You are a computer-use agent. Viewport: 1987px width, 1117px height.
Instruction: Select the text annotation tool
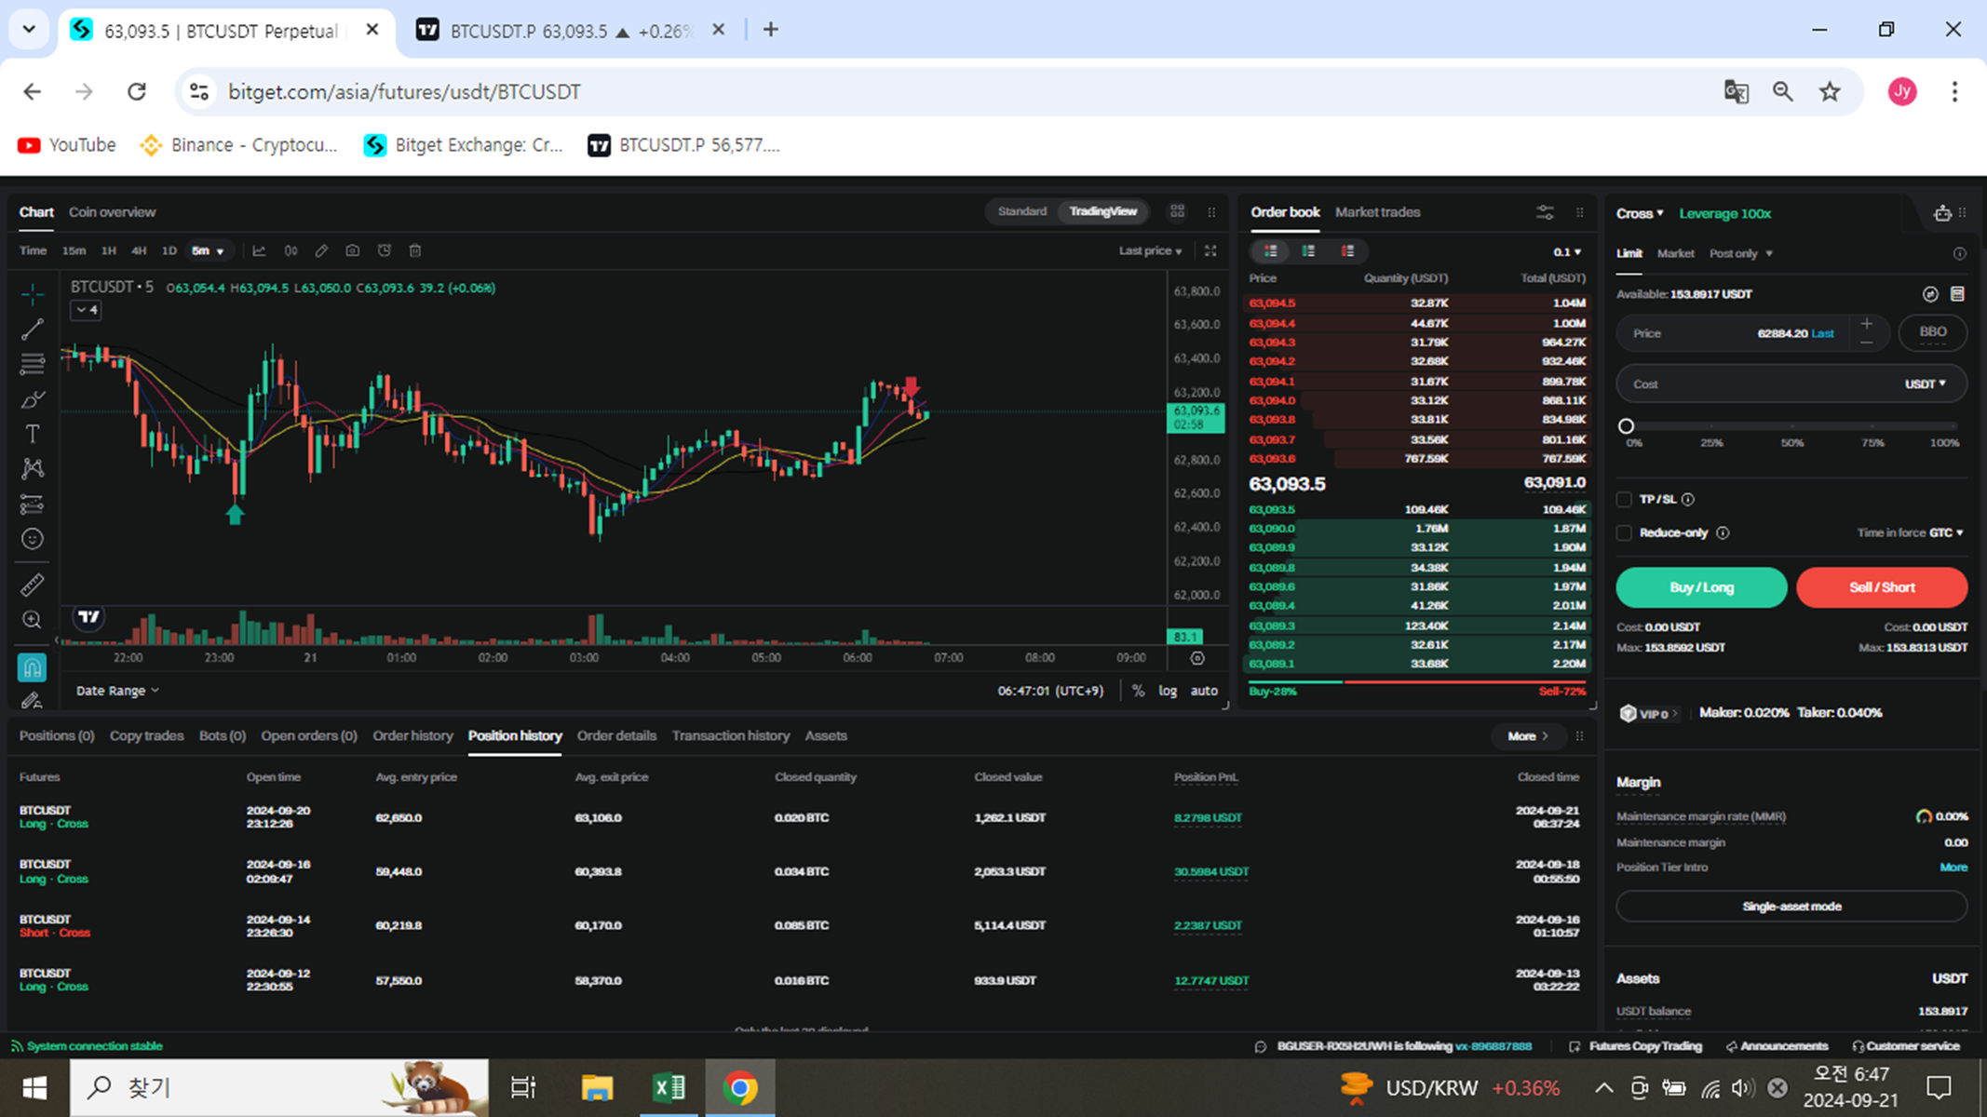(33, 434)
